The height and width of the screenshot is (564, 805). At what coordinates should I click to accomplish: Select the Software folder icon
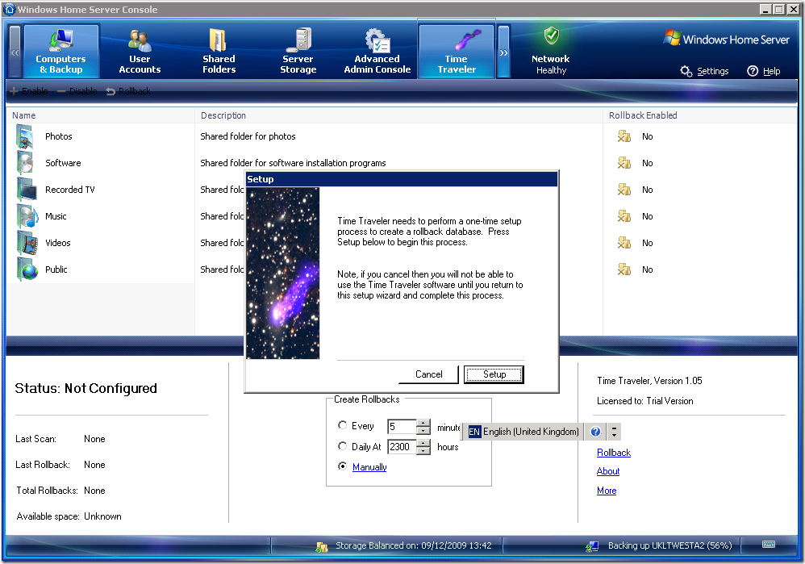click(x=26, y=163)
